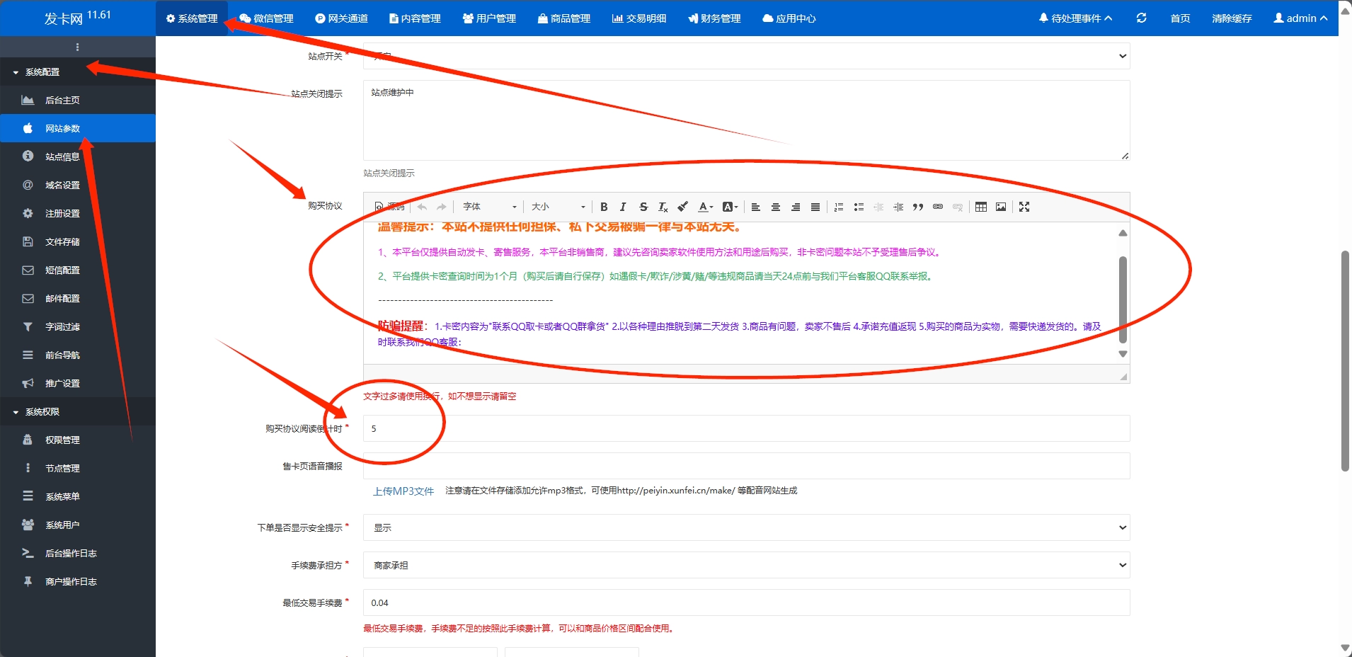Click the 站点关闭提示 textarea
The image size is (1352, 657).
(746, 120)
